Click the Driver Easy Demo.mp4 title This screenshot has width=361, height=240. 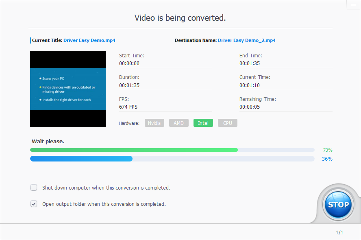click(89, 40)
